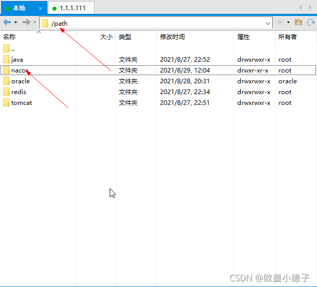Click the forward navigation arrow
This screenshot has height=287, width=317.
point(26,22)
